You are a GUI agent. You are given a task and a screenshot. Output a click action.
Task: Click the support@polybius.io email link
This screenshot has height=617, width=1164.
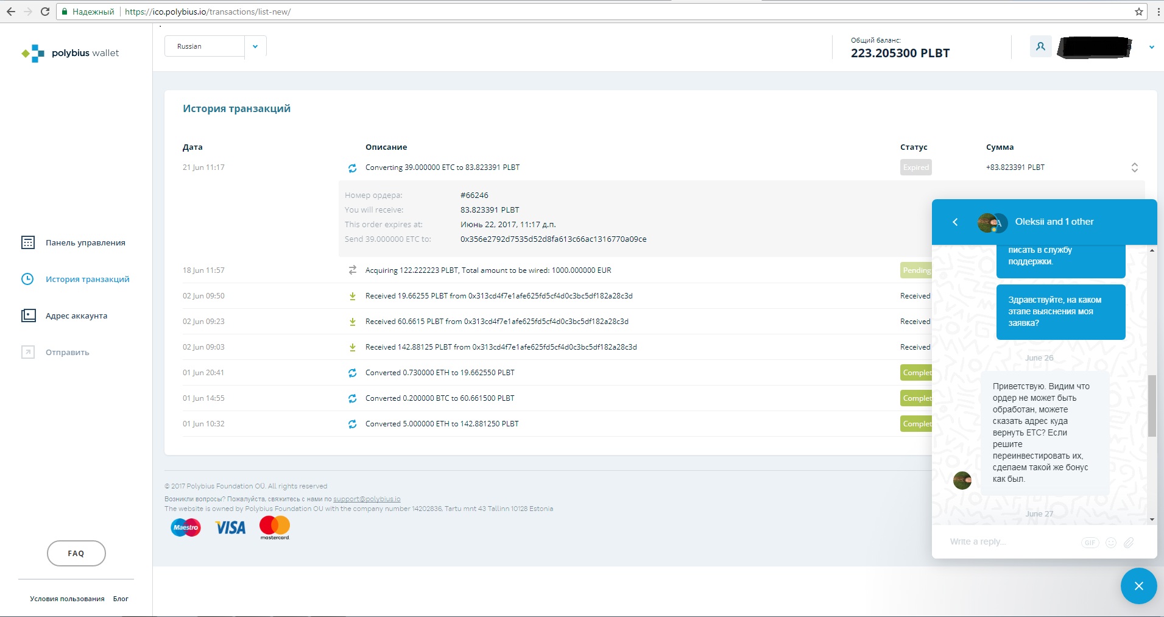(x=367, y=499)
